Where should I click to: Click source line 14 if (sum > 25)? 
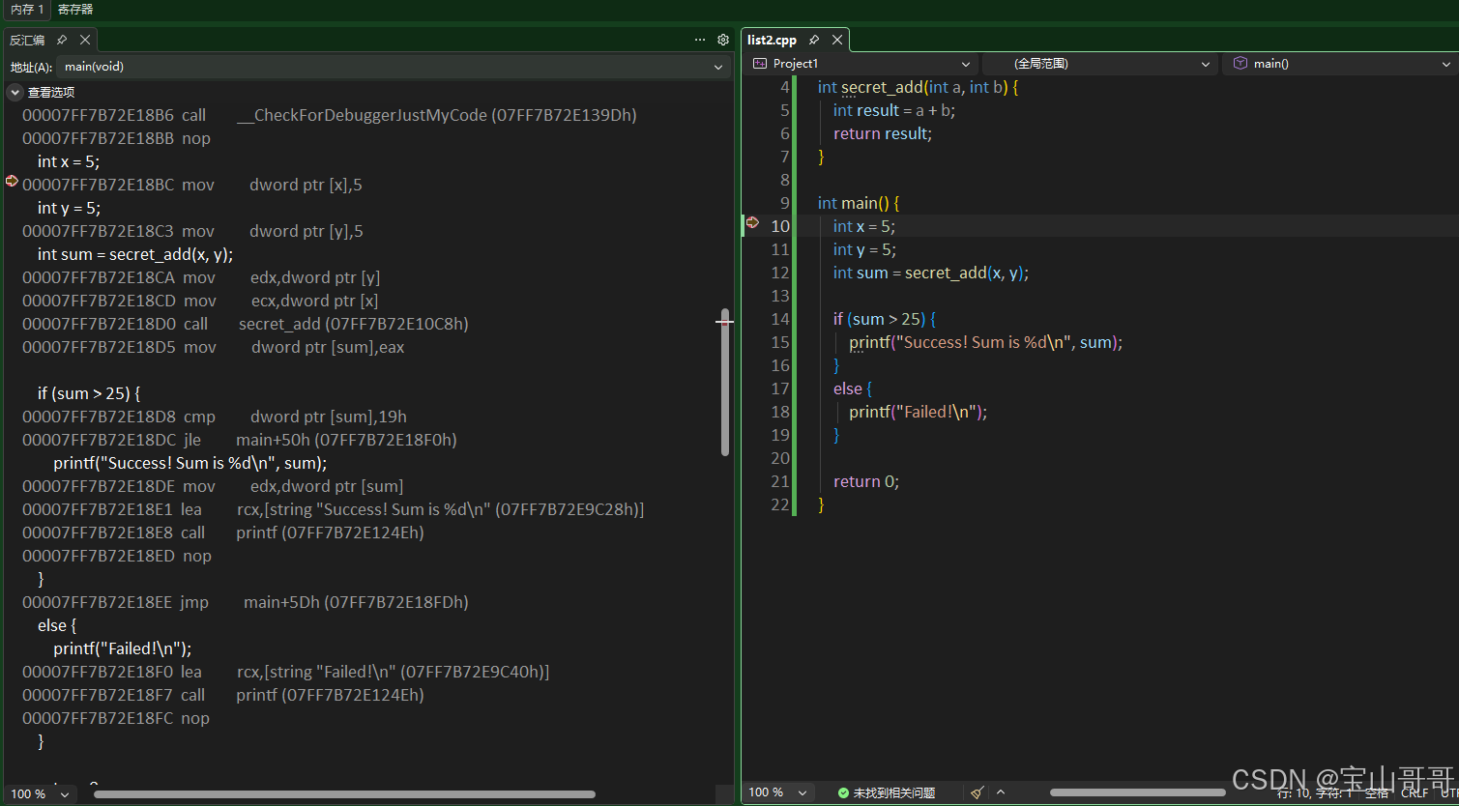[885, 319]
